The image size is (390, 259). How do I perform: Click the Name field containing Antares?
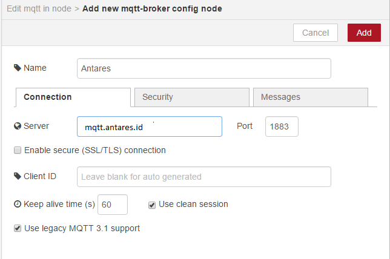203,68
